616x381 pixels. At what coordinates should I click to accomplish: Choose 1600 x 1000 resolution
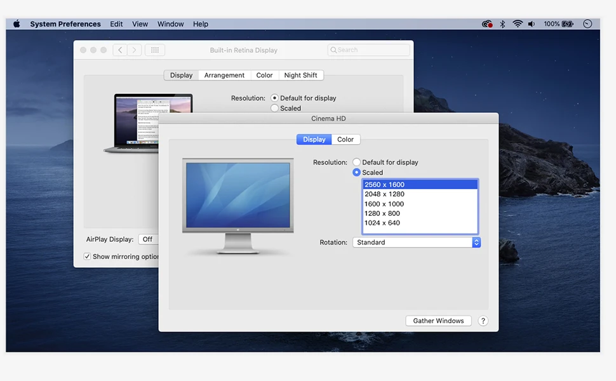point(420,204)
